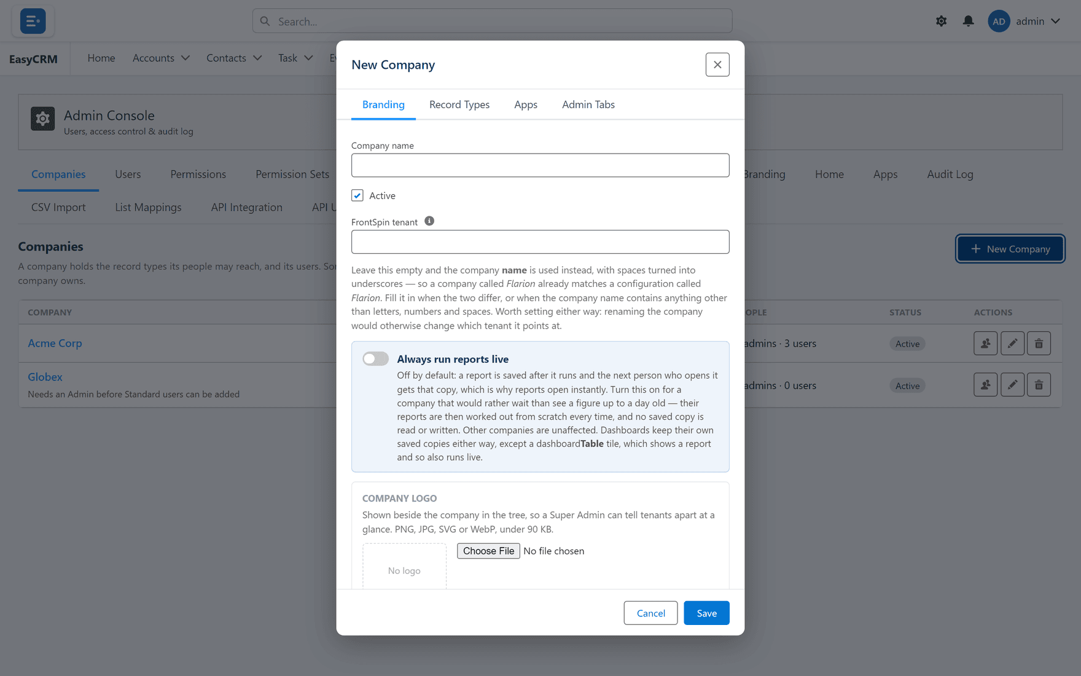The width and height of the screenshot is (1081, 676).
Task: Open the CSV Import tab
Action: 58,207
